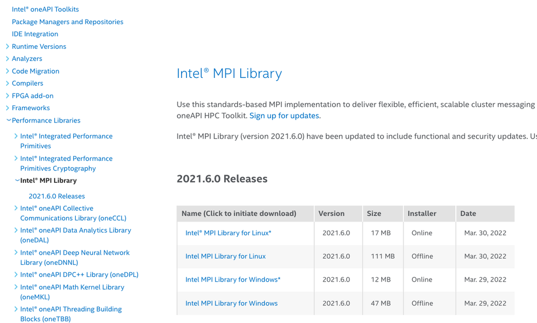
Task: Expand the oneDAL library chevron
Action: [x=16, y=230]
